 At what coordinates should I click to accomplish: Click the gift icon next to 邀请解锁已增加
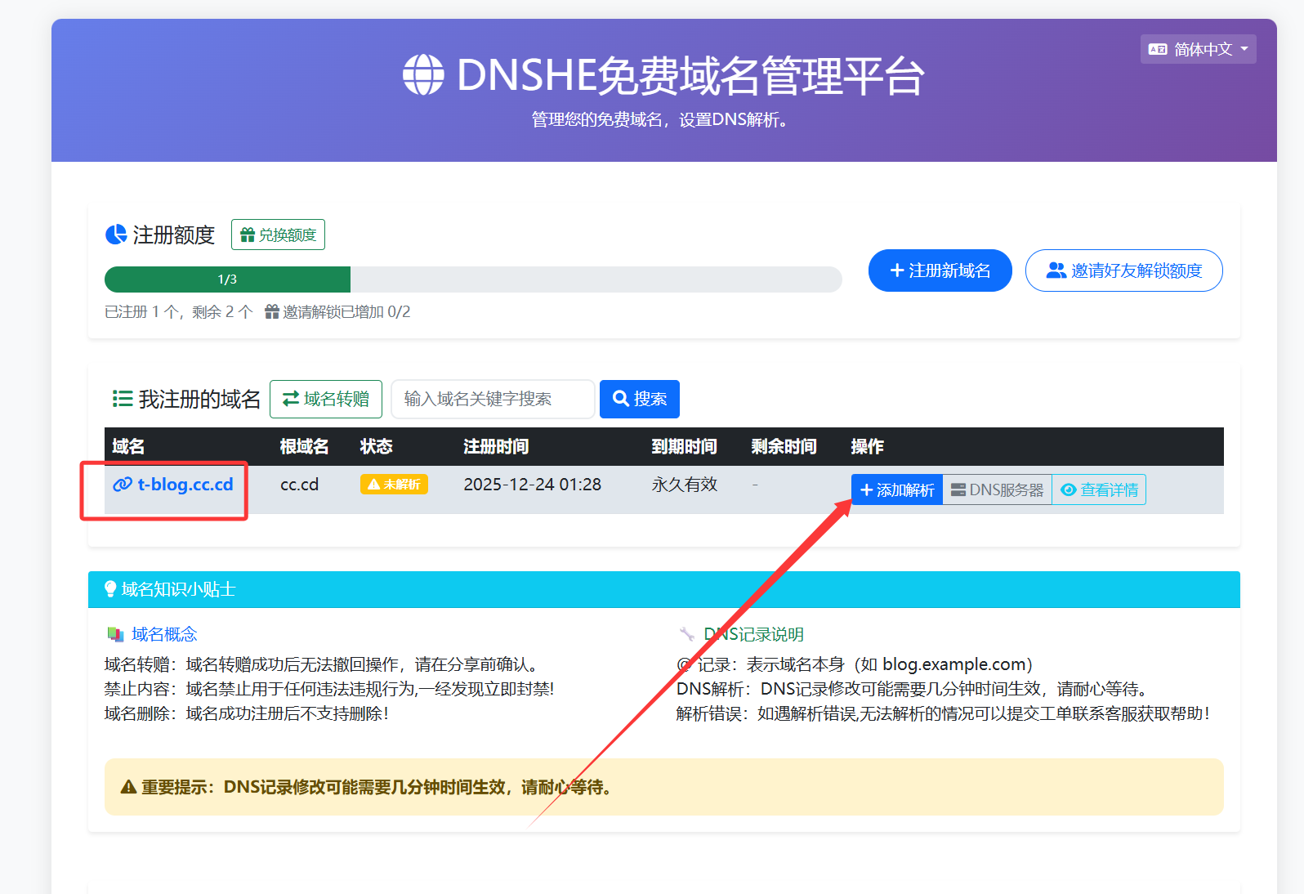(x=272, y=312)
